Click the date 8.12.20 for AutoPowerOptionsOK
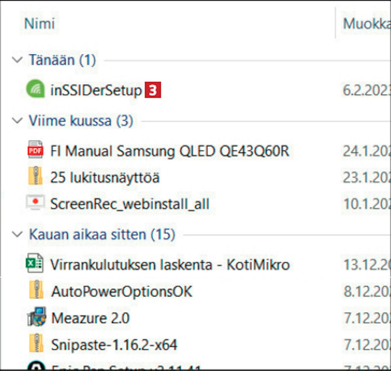The height and width of the screenshot is (371, 391). coord(367,291)
